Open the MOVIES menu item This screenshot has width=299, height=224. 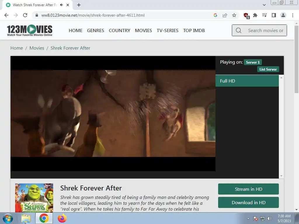click(x=143, y=30)
